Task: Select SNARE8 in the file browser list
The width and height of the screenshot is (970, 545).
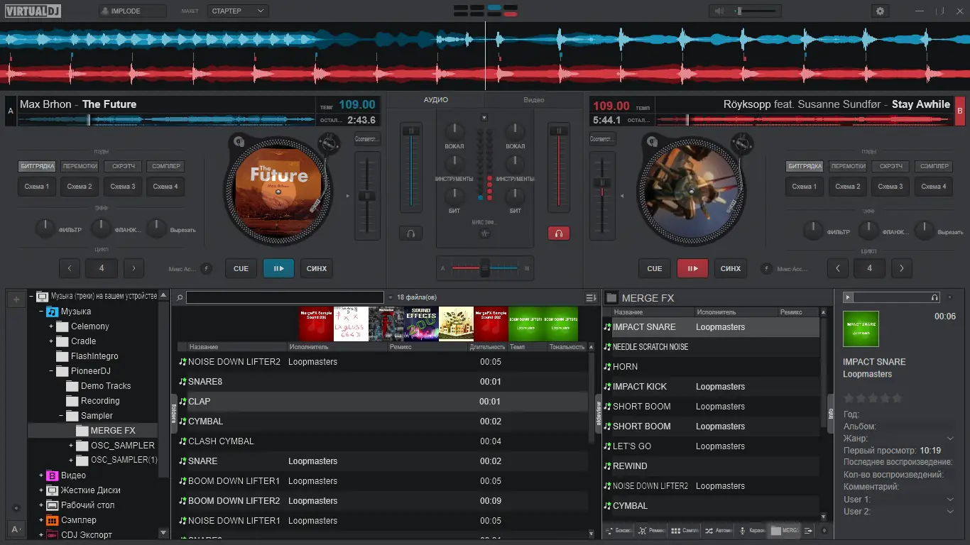Action: (206, 381)
